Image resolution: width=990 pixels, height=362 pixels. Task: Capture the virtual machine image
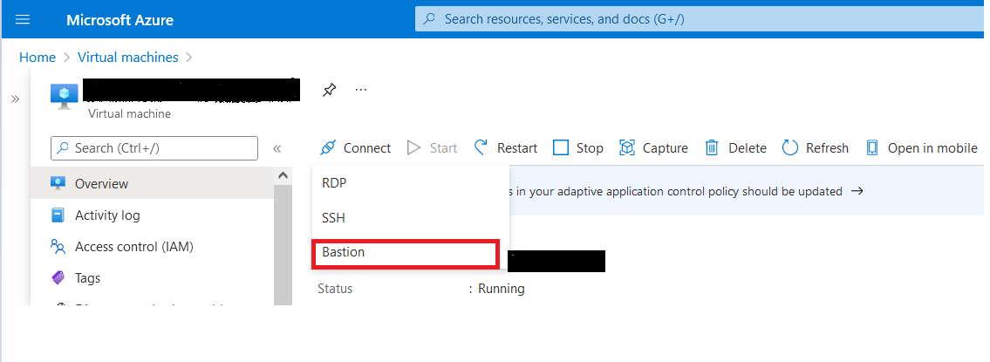coord(653,148)
